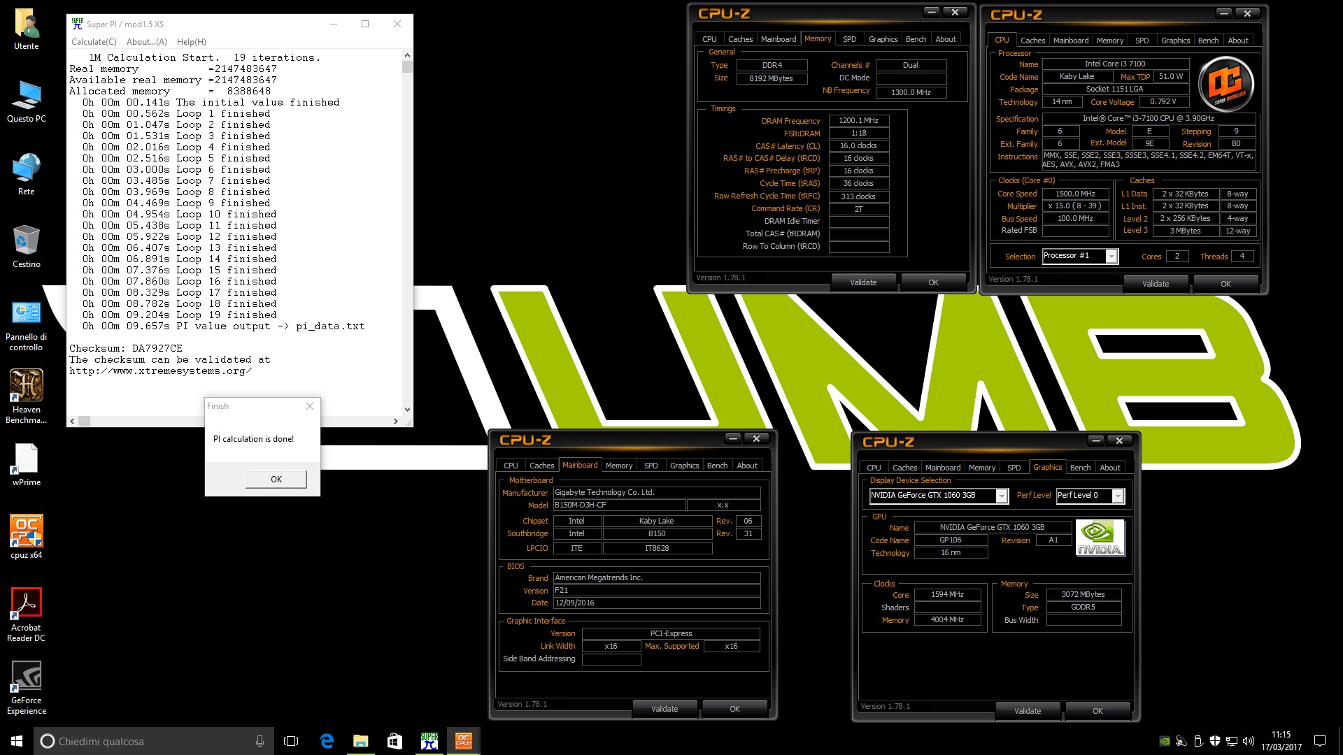Screen dimensions: 1343x755
Task: Launch Heaven Benchmark desktop shortcut
Action: (x=27, y=397)
